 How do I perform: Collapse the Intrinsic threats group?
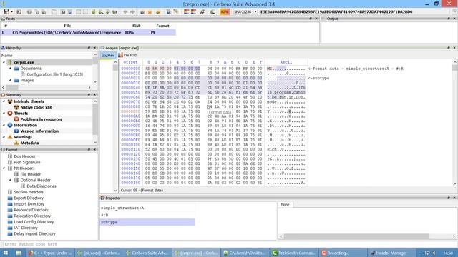[4, 101]
